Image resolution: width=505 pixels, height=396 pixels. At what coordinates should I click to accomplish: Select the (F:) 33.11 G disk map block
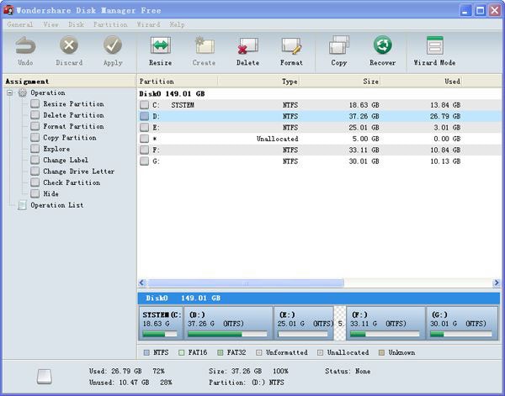(385, 323)
